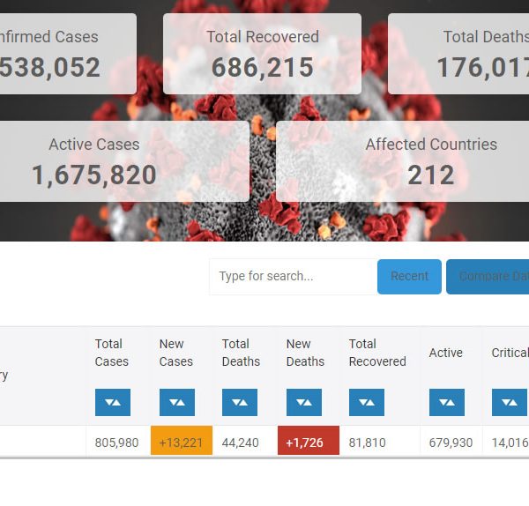Sort table by New Cases column

point(176,402)
